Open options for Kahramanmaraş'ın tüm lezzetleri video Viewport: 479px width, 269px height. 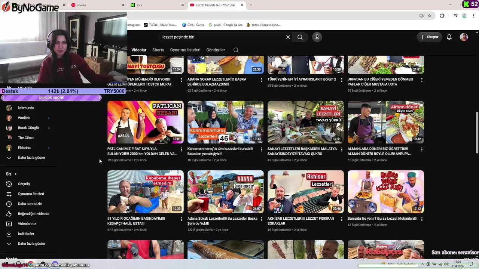point(262,149)
